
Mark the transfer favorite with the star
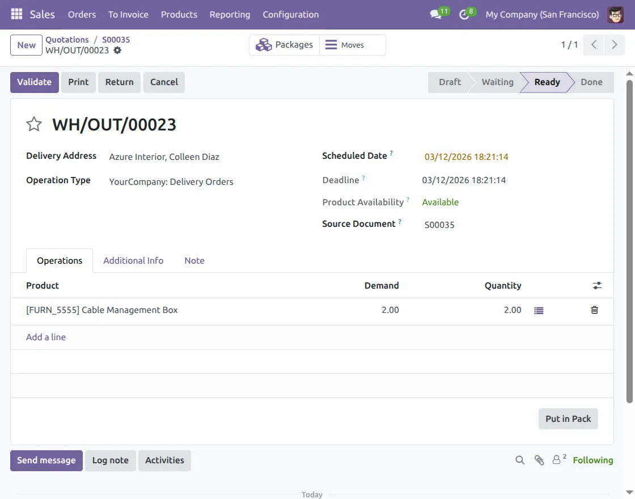click(34, 124)
